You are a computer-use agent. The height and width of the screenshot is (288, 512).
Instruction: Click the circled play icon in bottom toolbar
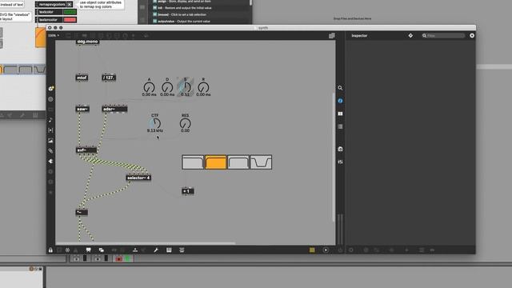pos(326,250)
